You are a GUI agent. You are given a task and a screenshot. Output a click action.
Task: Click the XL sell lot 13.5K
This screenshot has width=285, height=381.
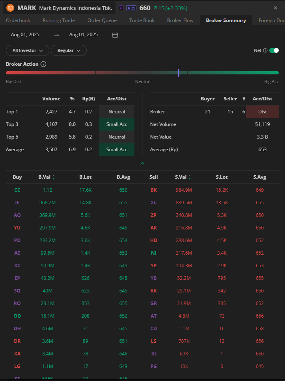click(x=222, y=203)
